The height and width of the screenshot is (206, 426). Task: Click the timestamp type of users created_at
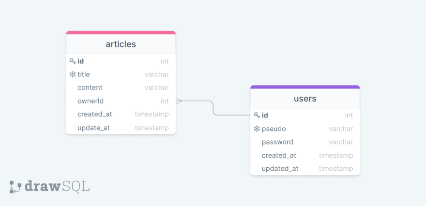click(336, 156)
